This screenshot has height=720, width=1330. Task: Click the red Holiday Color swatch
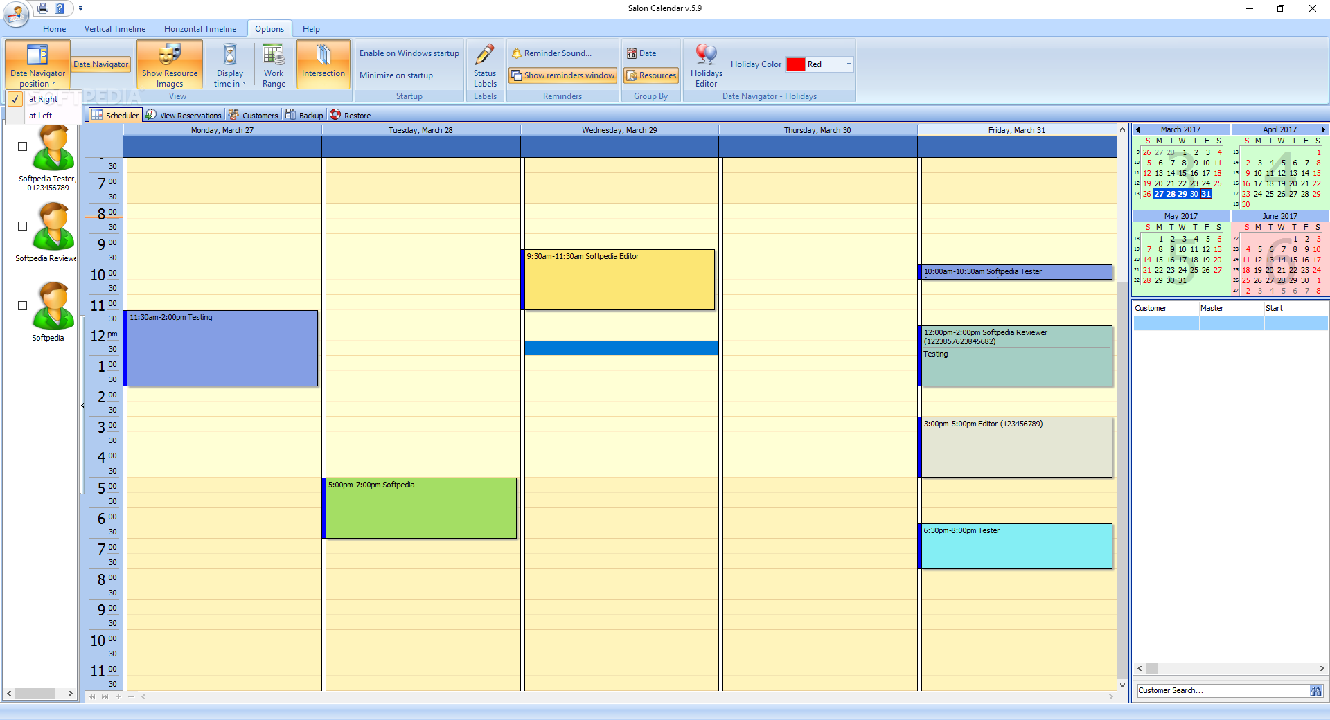click(796, 64)
